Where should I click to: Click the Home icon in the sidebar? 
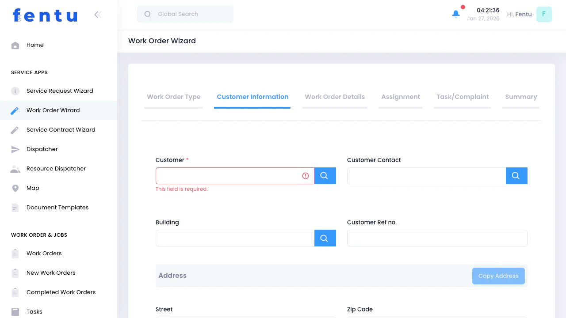(15, 45)
